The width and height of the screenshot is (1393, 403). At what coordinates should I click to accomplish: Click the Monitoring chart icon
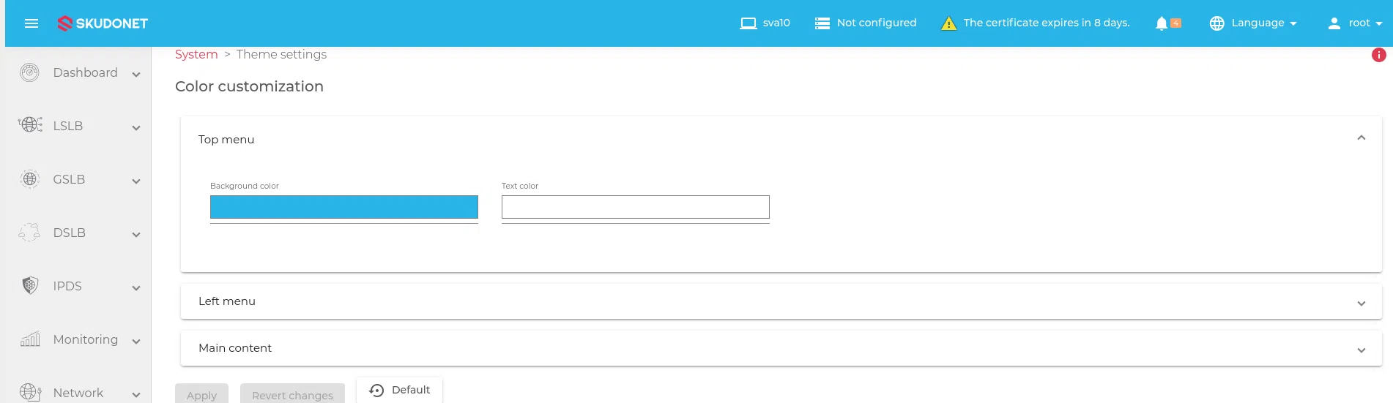(x=30, y=339)
